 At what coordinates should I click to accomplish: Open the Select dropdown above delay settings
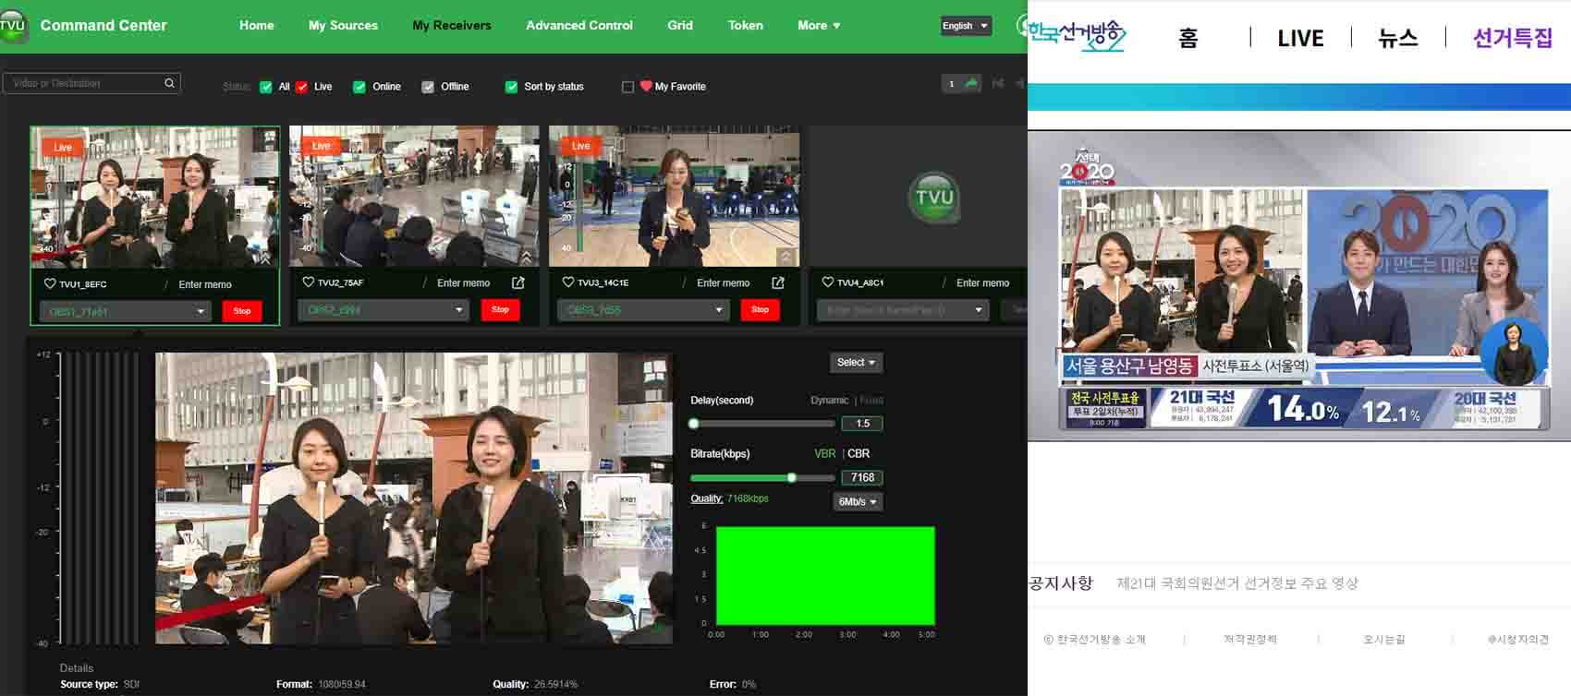[856, 363]
